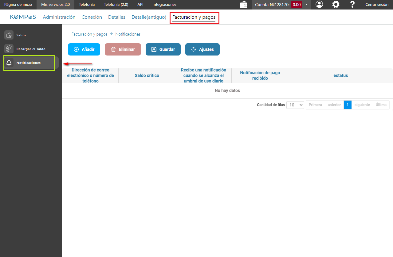The image size is (393, 257).
Task: Click the Guardar button
Action: click(x=163, y=49)
